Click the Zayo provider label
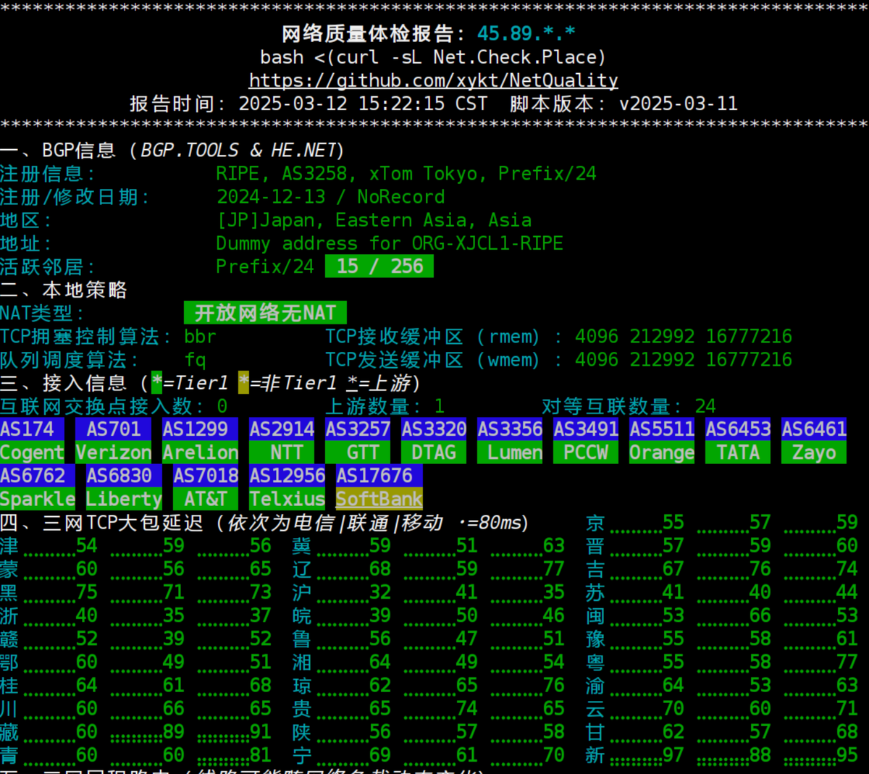The height and width of the screenshot is (774, 869). (x=814, y=453)
